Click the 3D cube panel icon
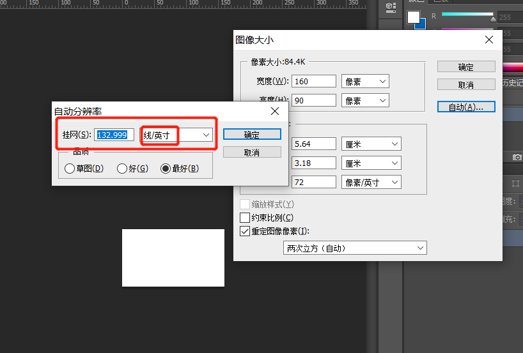The width and height of the screenshot is (523, 353). [x=391, y=6]
